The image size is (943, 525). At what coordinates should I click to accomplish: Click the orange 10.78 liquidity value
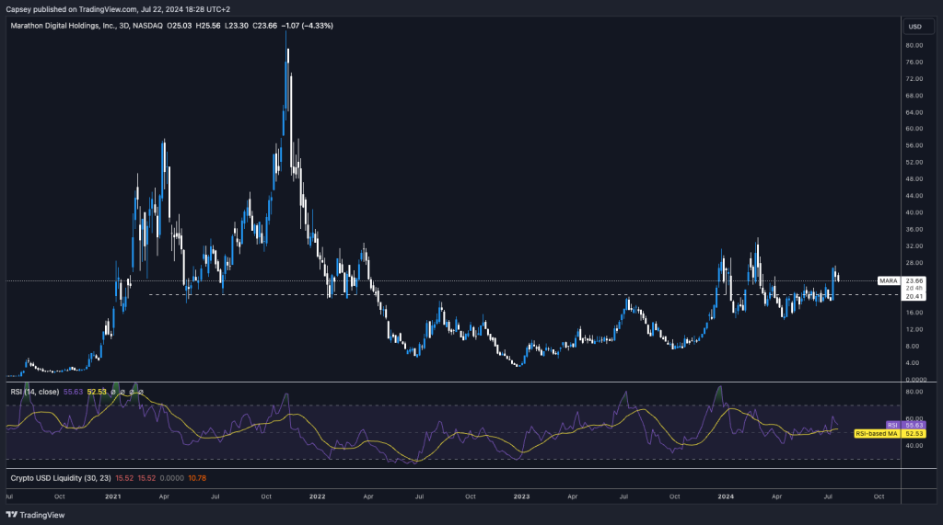197,478
